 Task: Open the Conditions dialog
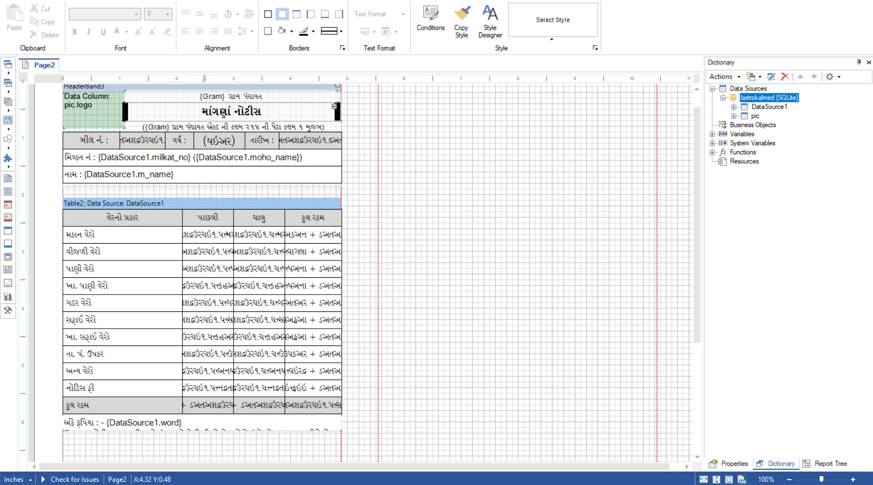point(430,20)
